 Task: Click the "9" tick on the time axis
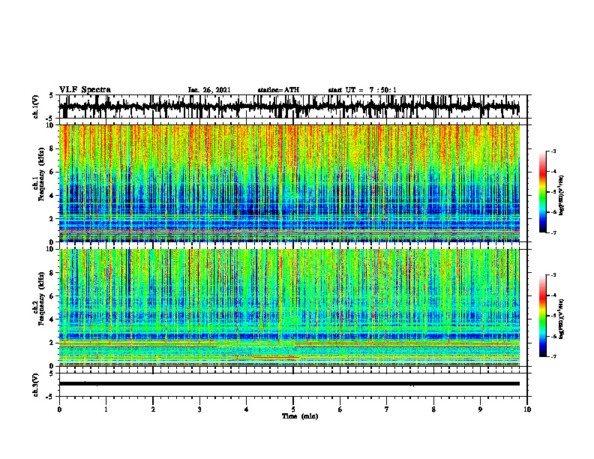coord(480,409)
